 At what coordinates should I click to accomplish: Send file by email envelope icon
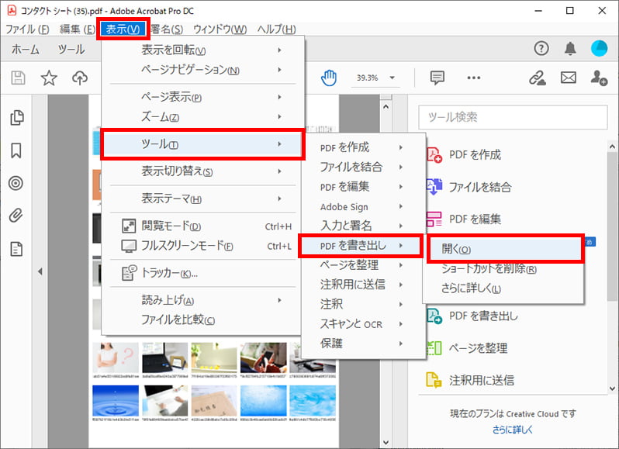(x=569, y=78)
